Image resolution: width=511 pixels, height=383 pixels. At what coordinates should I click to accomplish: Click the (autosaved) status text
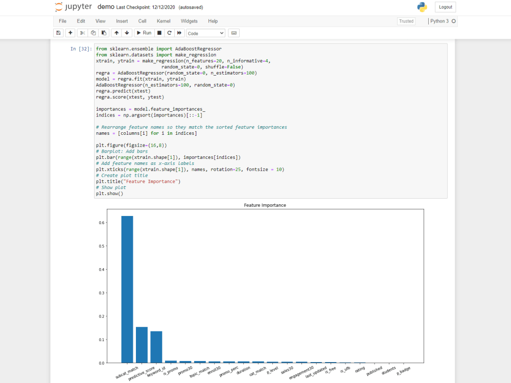[x=191, y=7]
